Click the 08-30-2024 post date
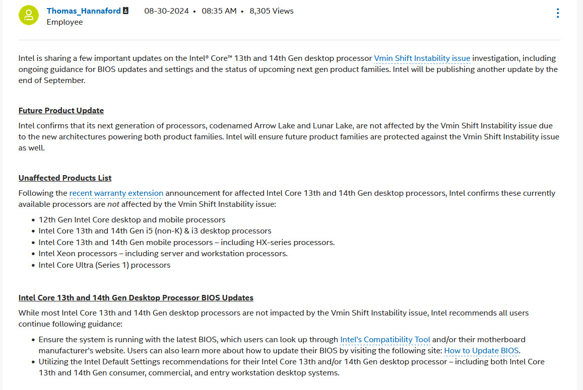 (166, 11)
